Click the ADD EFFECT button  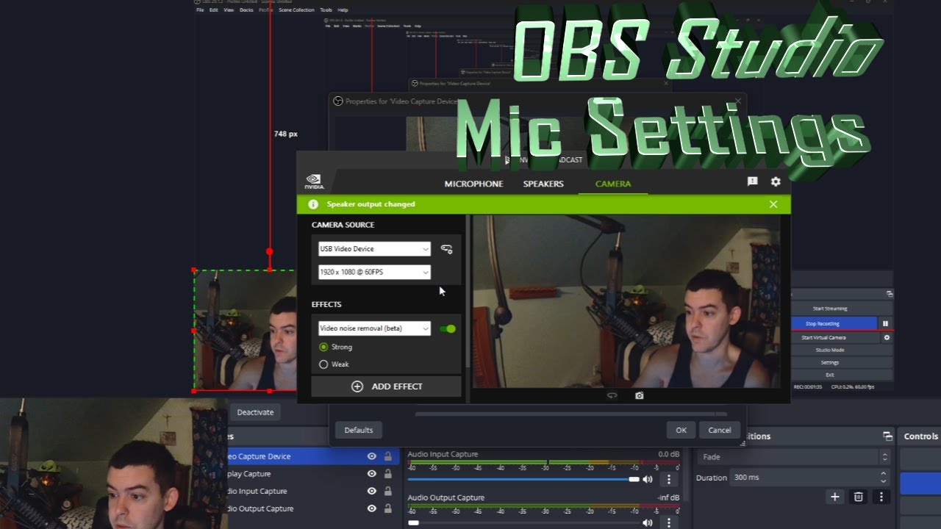[386, 386]
